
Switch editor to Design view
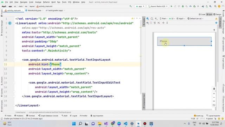(217, 14)
